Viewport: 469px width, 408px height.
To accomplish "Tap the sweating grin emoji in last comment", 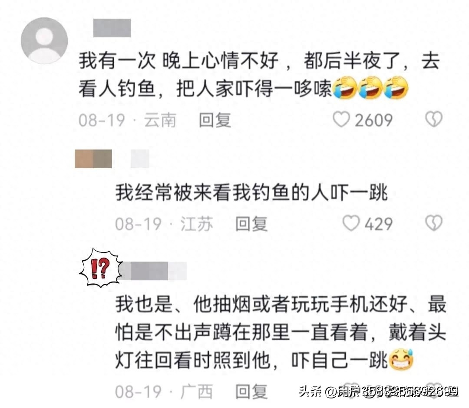I will (x=401, y=359).
